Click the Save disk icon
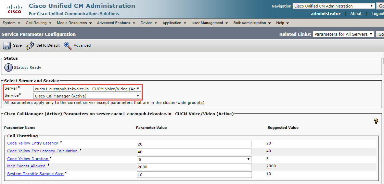 click(x=7, y=46)
